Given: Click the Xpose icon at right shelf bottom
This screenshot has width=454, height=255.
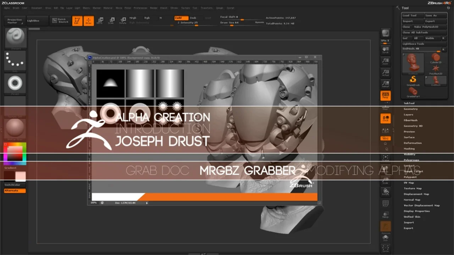Looking at the screenshot, I should (x=385, y=249).
